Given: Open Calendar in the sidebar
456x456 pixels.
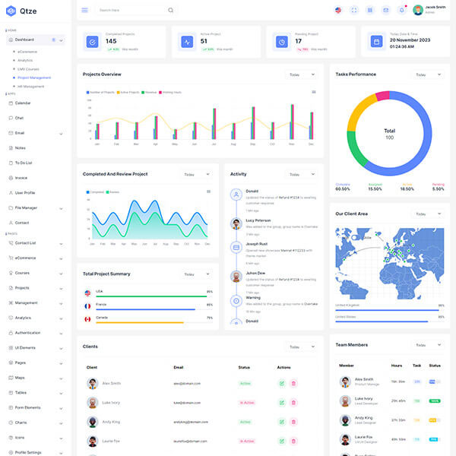Looking at the screenshot, I should pyautogui.click(x=23, y=103).
